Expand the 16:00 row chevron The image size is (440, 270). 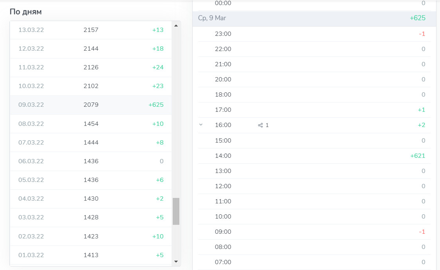click(x=201, y=125)
